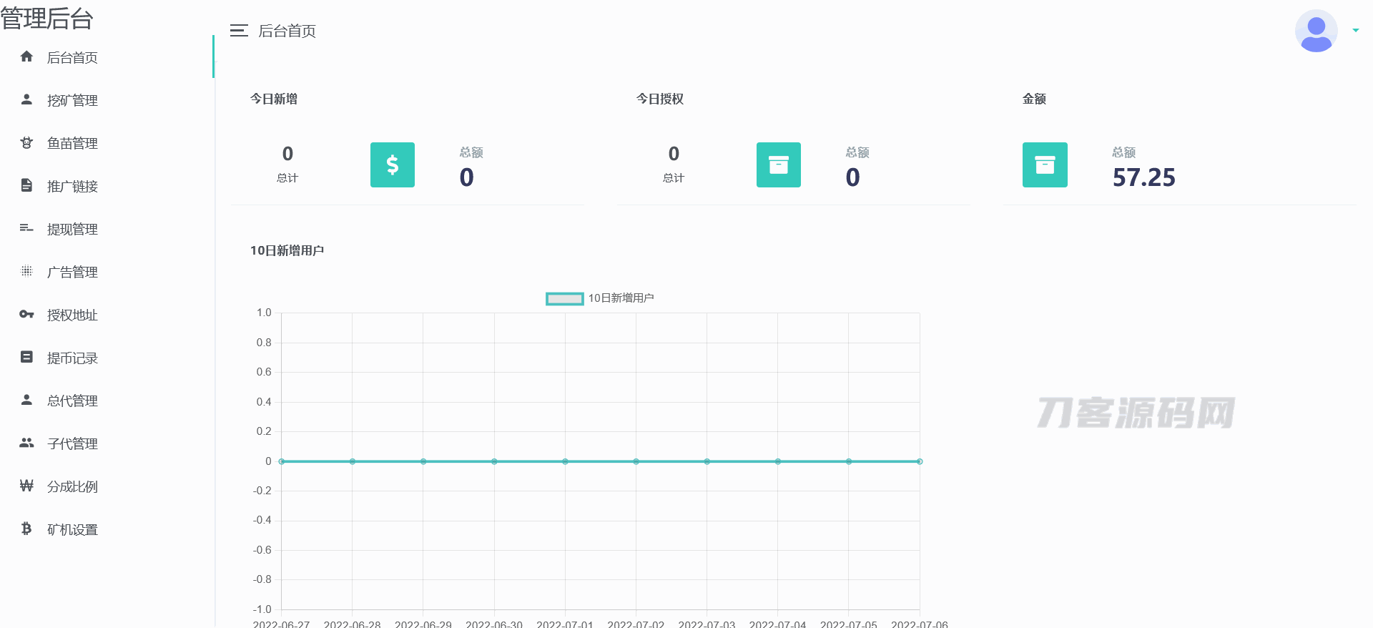The image size is (1373, 628).
Task: Click the last data point on the chart line
Action: pos(920,461)
